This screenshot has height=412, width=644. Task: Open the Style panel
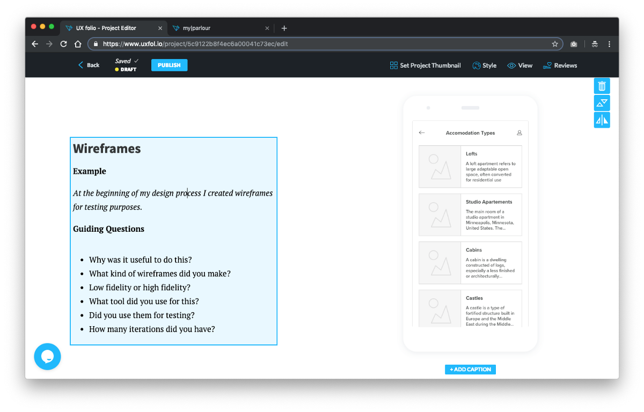click(484, 65)
